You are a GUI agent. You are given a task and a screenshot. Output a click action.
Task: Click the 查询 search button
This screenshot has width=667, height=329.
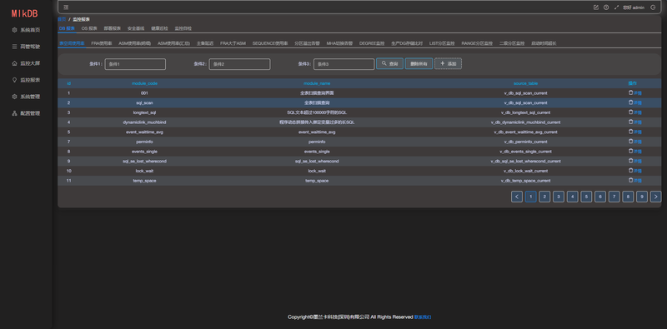[x=389, y=64]
